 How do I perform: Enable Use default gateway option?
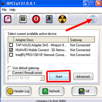pyautogui.click(x=9, y=68)
